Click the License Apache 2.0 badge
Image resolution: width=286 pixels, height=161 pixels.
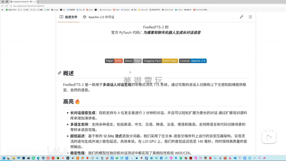tap(193, 61)
